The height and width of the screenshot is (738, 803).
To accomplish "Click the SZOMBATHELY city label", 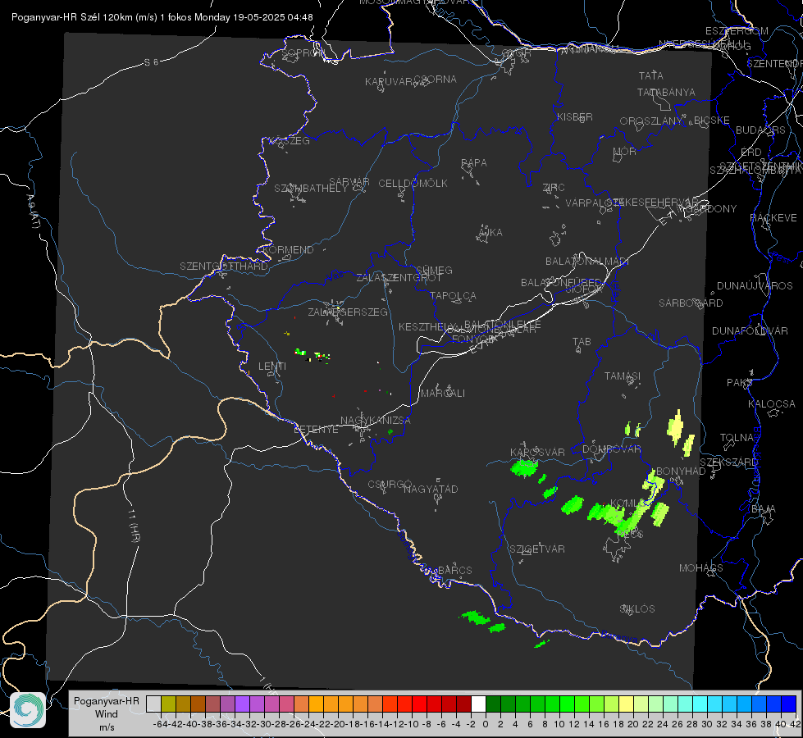I will pos(311,188).
